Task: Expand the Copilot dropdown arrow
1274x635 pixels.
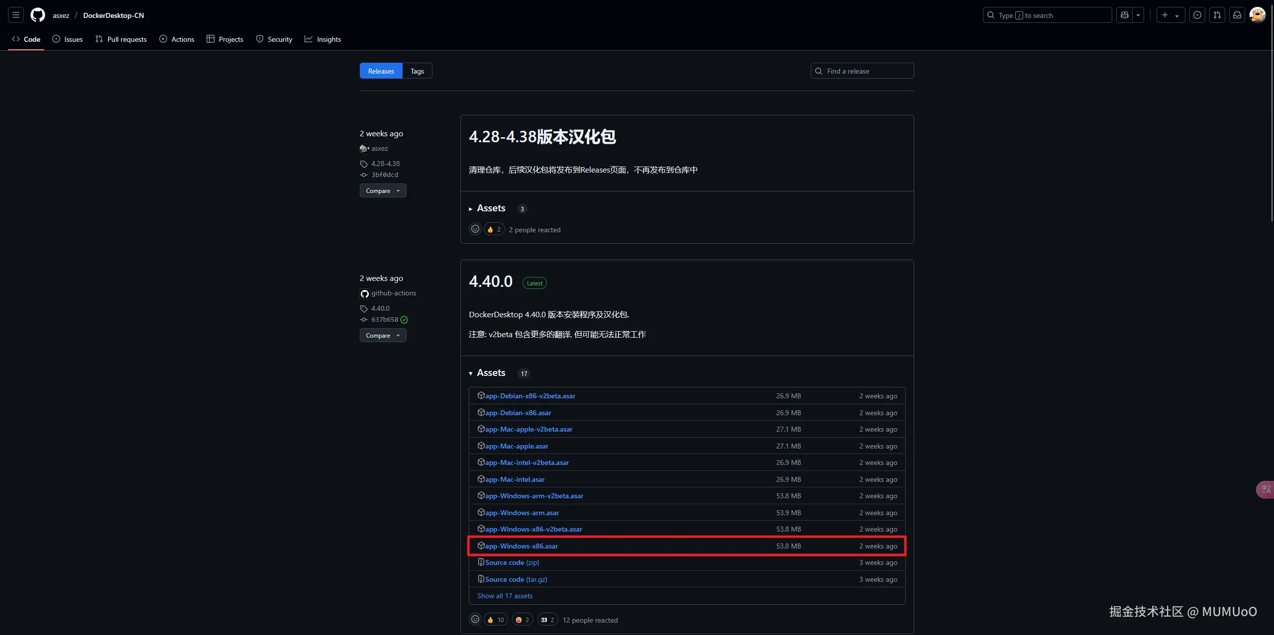Action: 1138,15
